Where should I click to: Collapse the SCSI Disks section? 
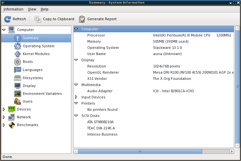76,116
